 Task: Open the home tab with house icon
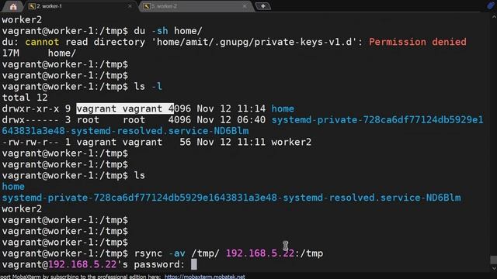click(x=13, y=7)
